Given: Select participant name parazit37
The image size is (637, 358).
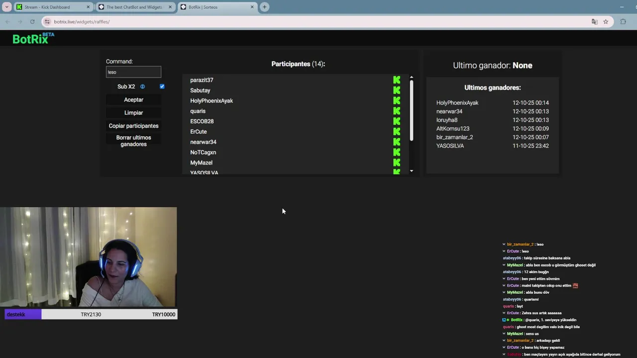Looking at the screenshot, I should tap(202, 80).
